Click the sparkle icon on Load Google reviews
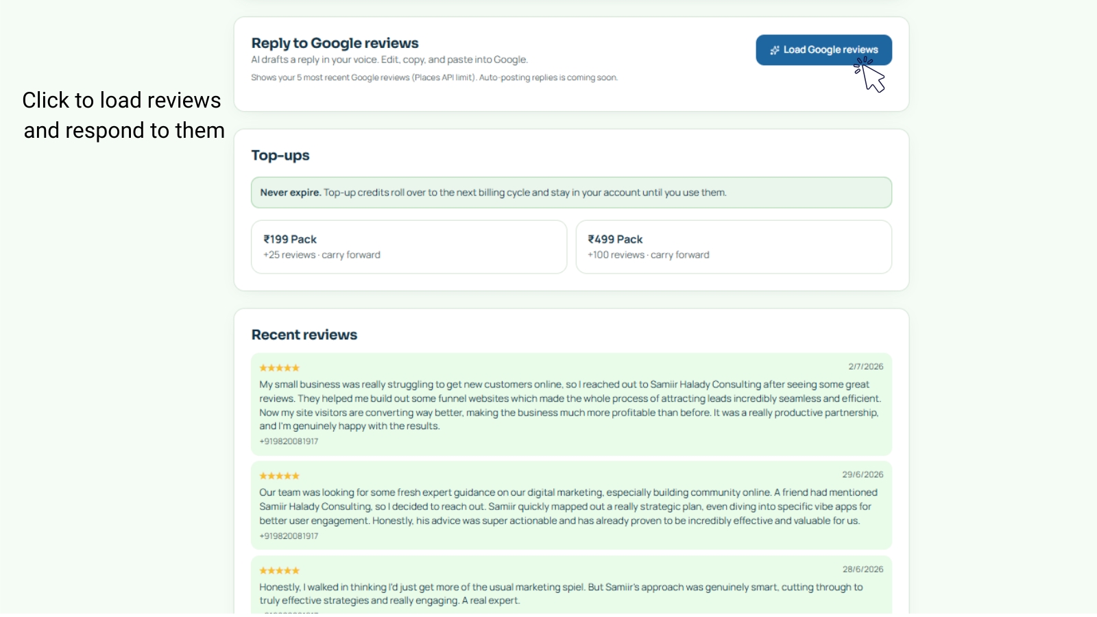1097x617 pixels. pos(775,50)
